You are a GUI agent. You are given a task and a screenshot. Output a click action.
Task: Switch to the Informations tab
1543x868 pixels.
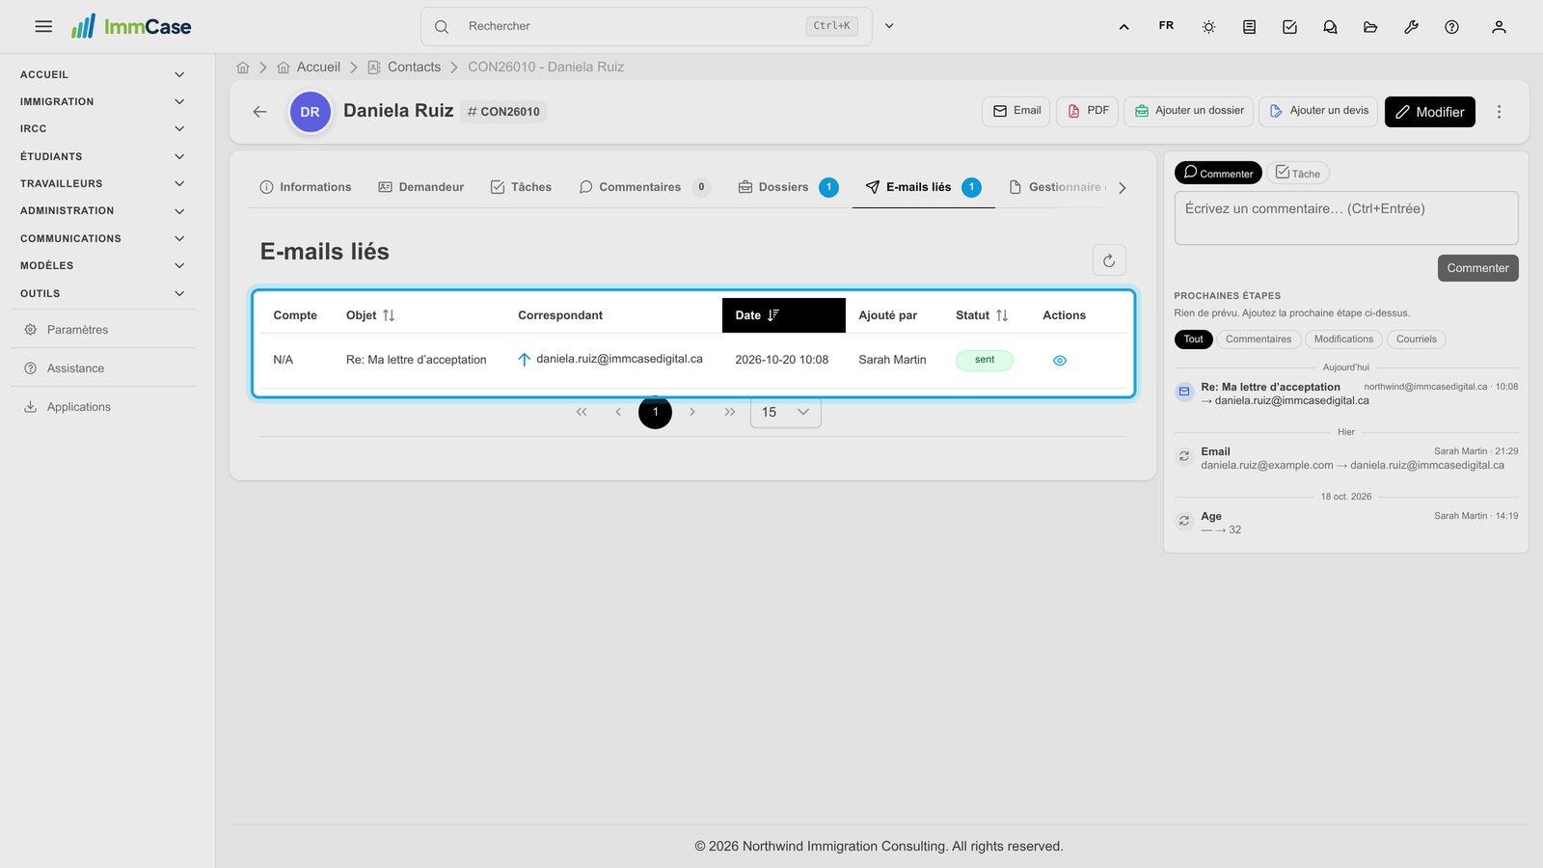click(306, 187)
